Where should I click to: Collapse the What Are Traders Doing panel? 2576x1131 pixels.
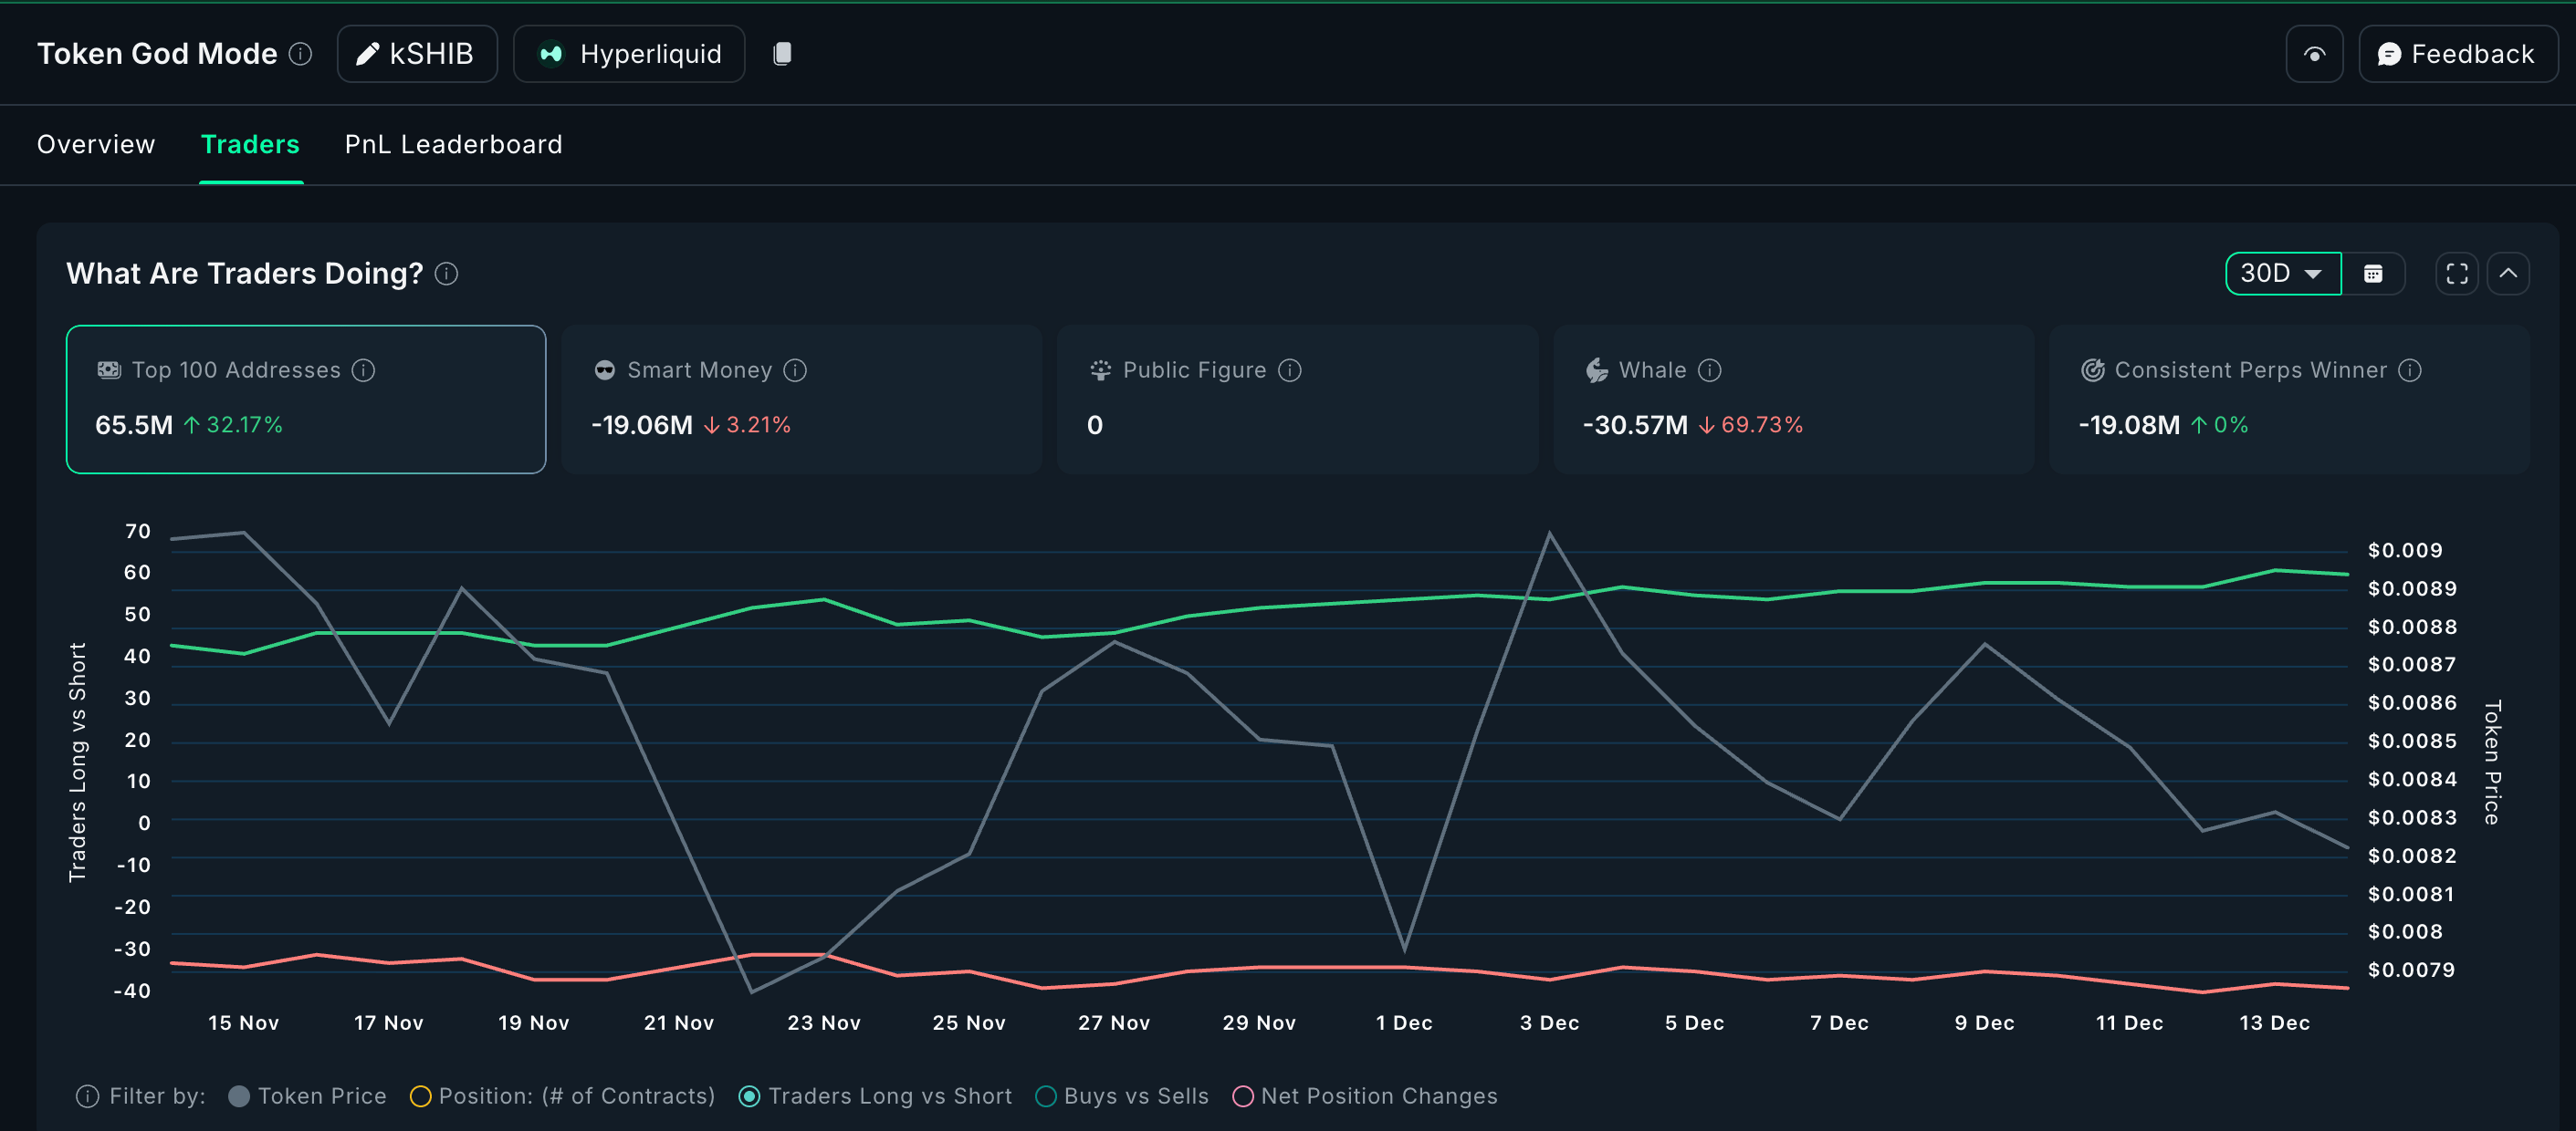click(2508, 274)
